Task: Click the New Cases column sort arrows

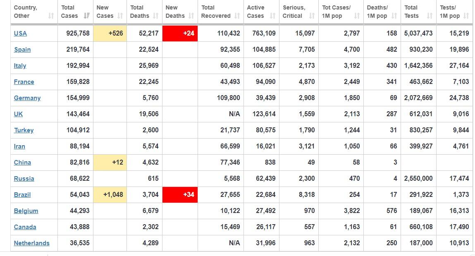Action: [120, 16]
